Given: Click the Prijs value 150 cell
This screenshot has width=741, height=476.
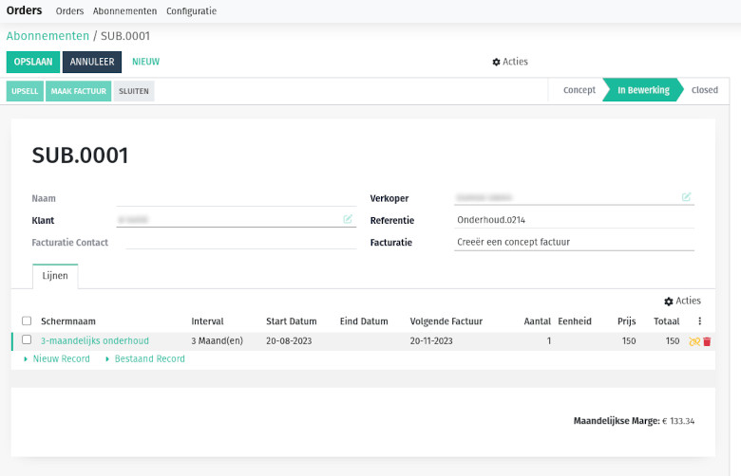Looking at the screenshot, I should (629, 340).
